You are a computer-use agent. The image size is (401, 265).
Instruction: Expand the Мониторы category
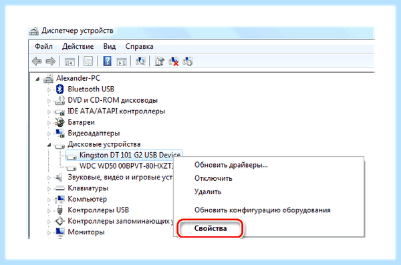49,233
